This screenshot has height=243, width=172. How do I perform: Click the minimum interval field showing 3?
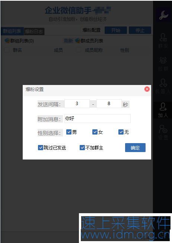(77, 104)
